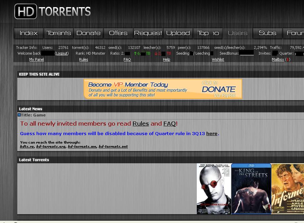Click the leechers count '5759'
The image size is (304, 223).
[x=171, y=48]
